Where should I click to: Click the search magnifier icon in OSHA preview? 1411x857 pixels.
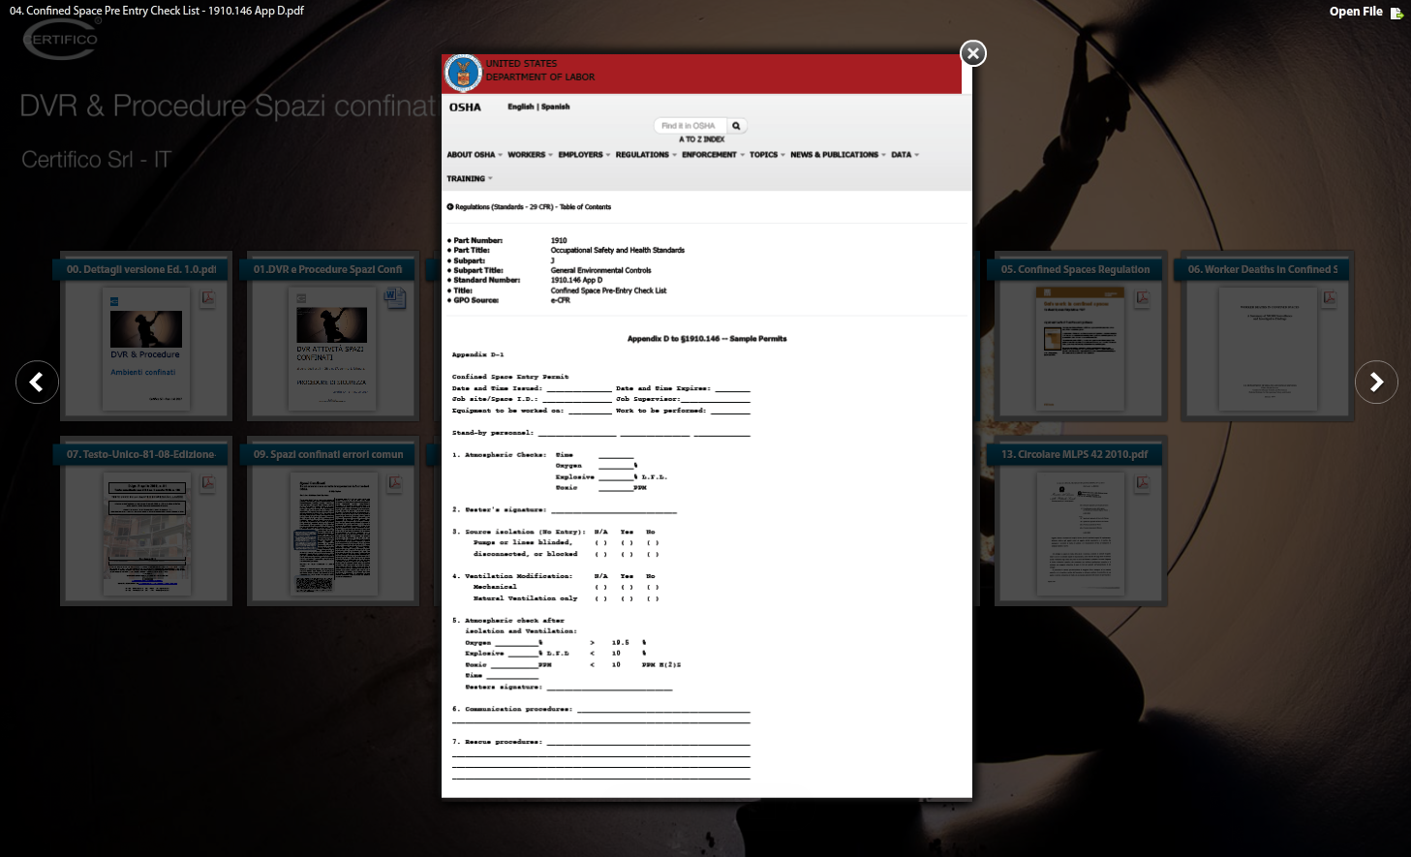[x=736, y=126]
